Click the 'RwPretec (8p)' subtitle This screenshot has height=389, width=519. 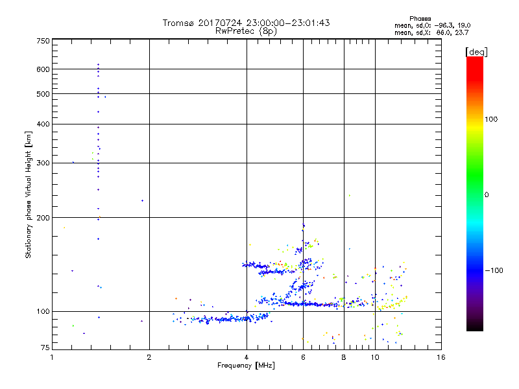point(246,31)
